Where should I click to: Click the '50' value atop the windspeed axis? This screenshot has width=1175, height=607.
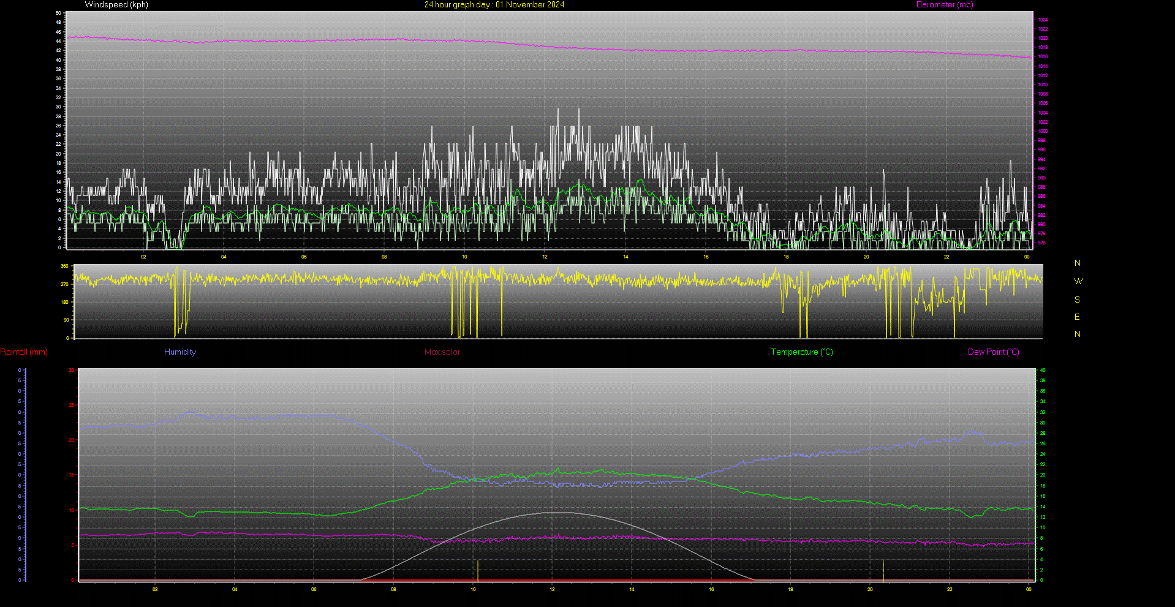click(x=58, y=13)
